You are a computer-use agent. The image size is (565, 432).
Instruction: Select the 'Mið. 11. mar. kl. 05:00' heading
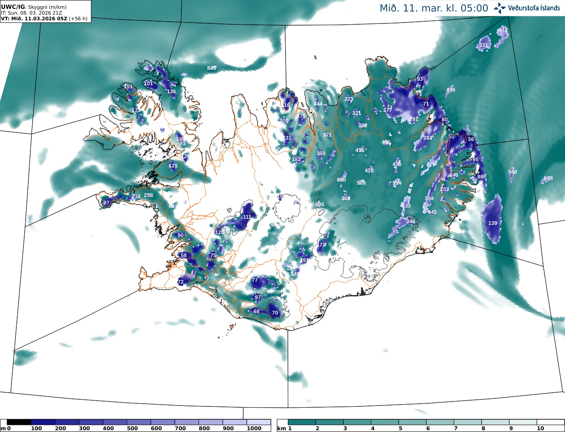(433, 8)
